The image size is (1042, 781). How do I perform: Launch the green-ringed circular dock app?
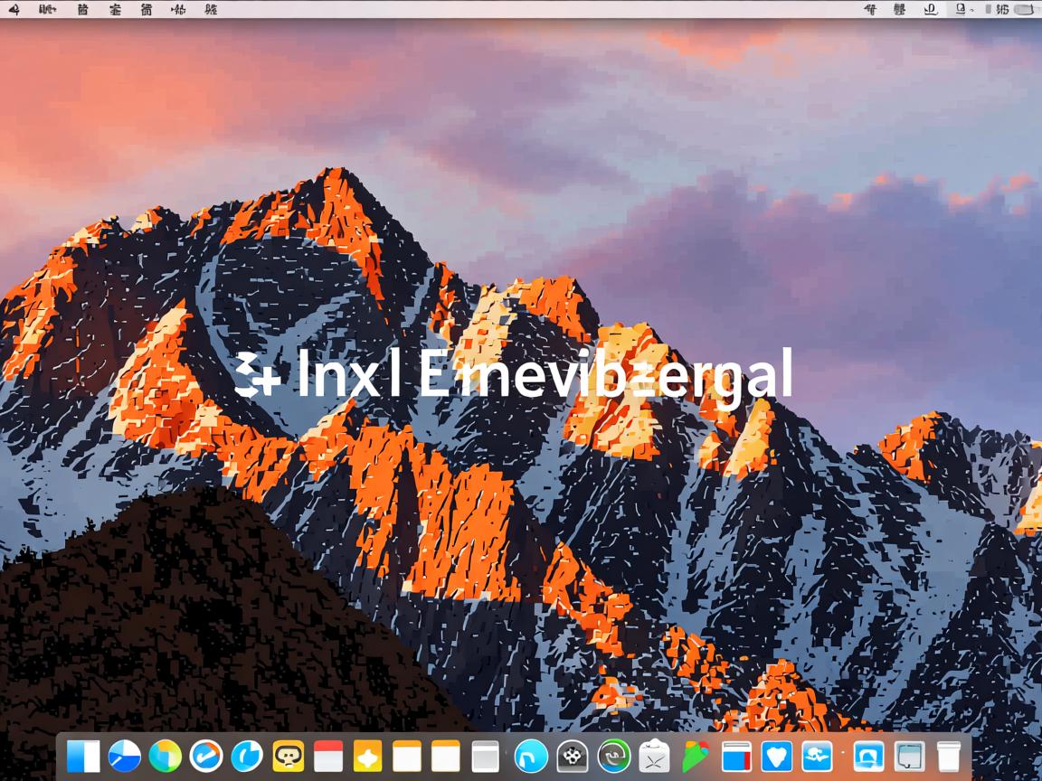tap(613, 757)
